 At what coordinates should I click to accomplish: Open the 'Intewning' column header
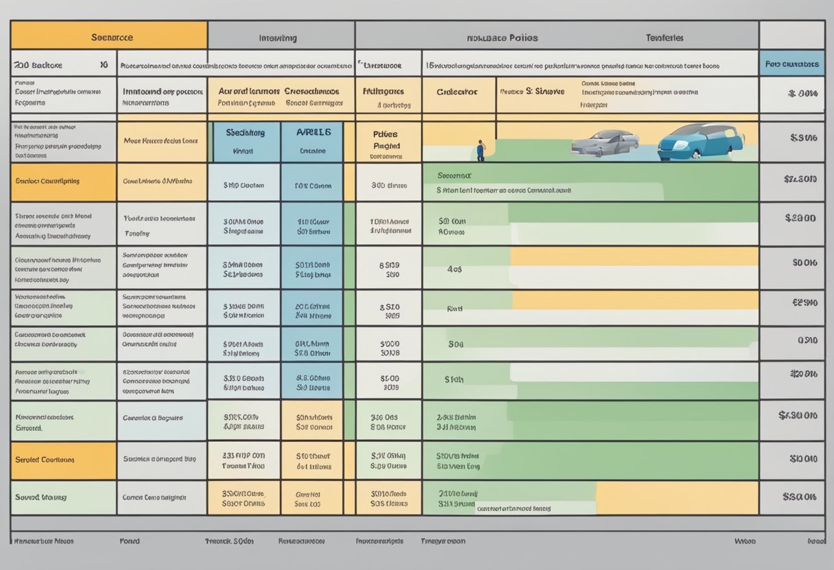pos(278,38)
